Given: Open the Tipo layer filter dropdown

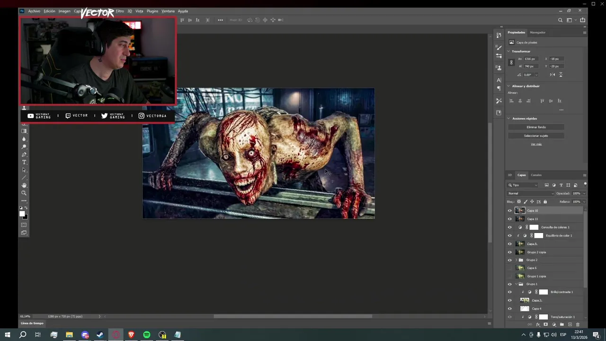Looking at the screenshot, I should (523, 185).
